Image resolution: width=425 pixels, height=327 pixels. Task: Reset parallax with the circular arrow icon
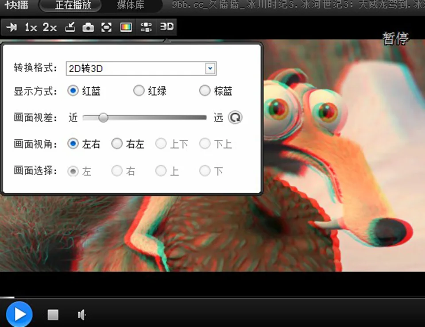tap(235, 118)
